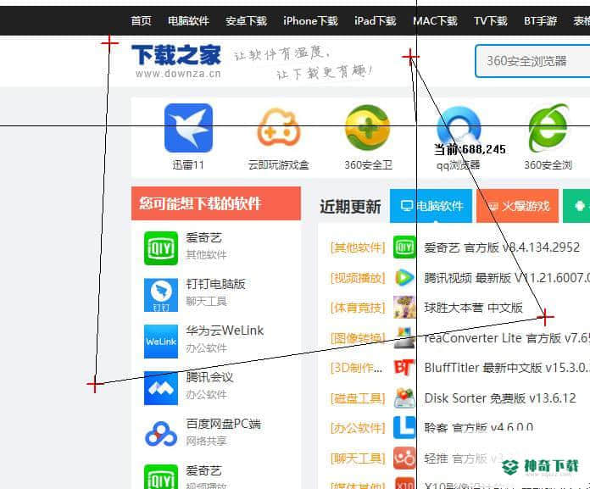Screen dimensions: 590x489
Task: Open the 360安全卫 shield icon
Action: coord(368,127)
